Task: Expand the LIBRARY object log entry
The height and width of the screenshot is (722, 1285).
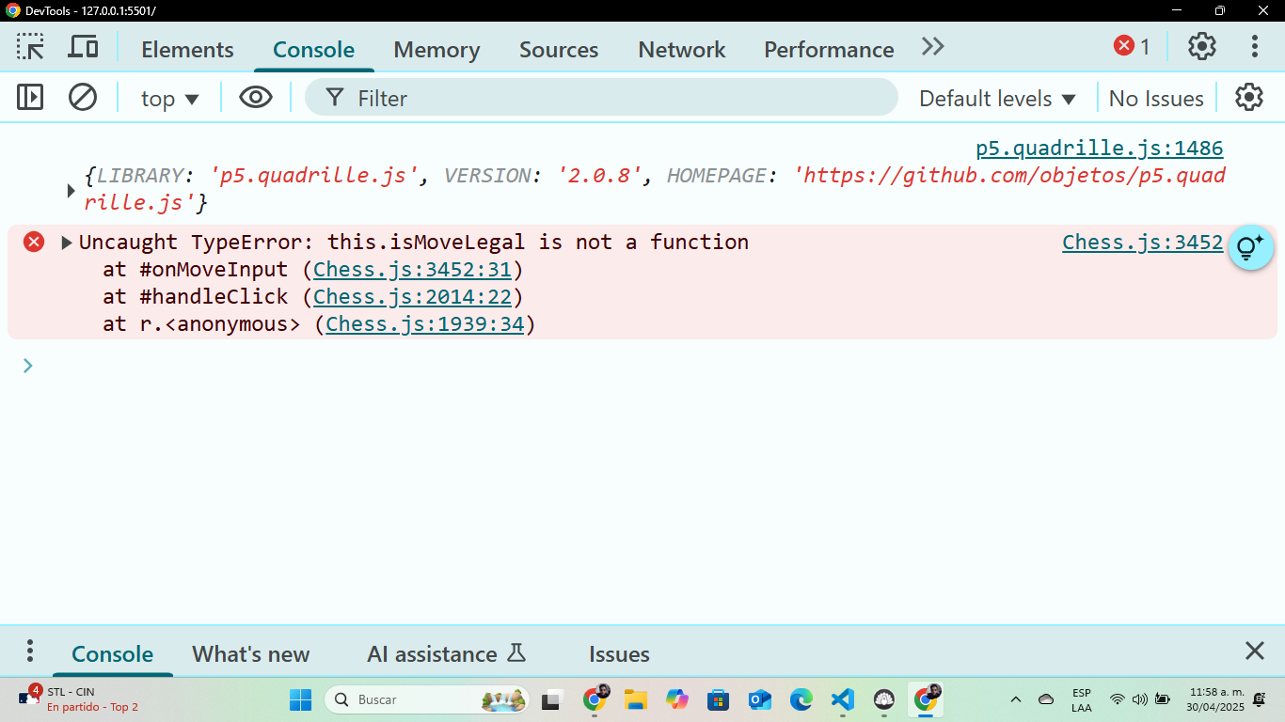Action: coord(71,191)
